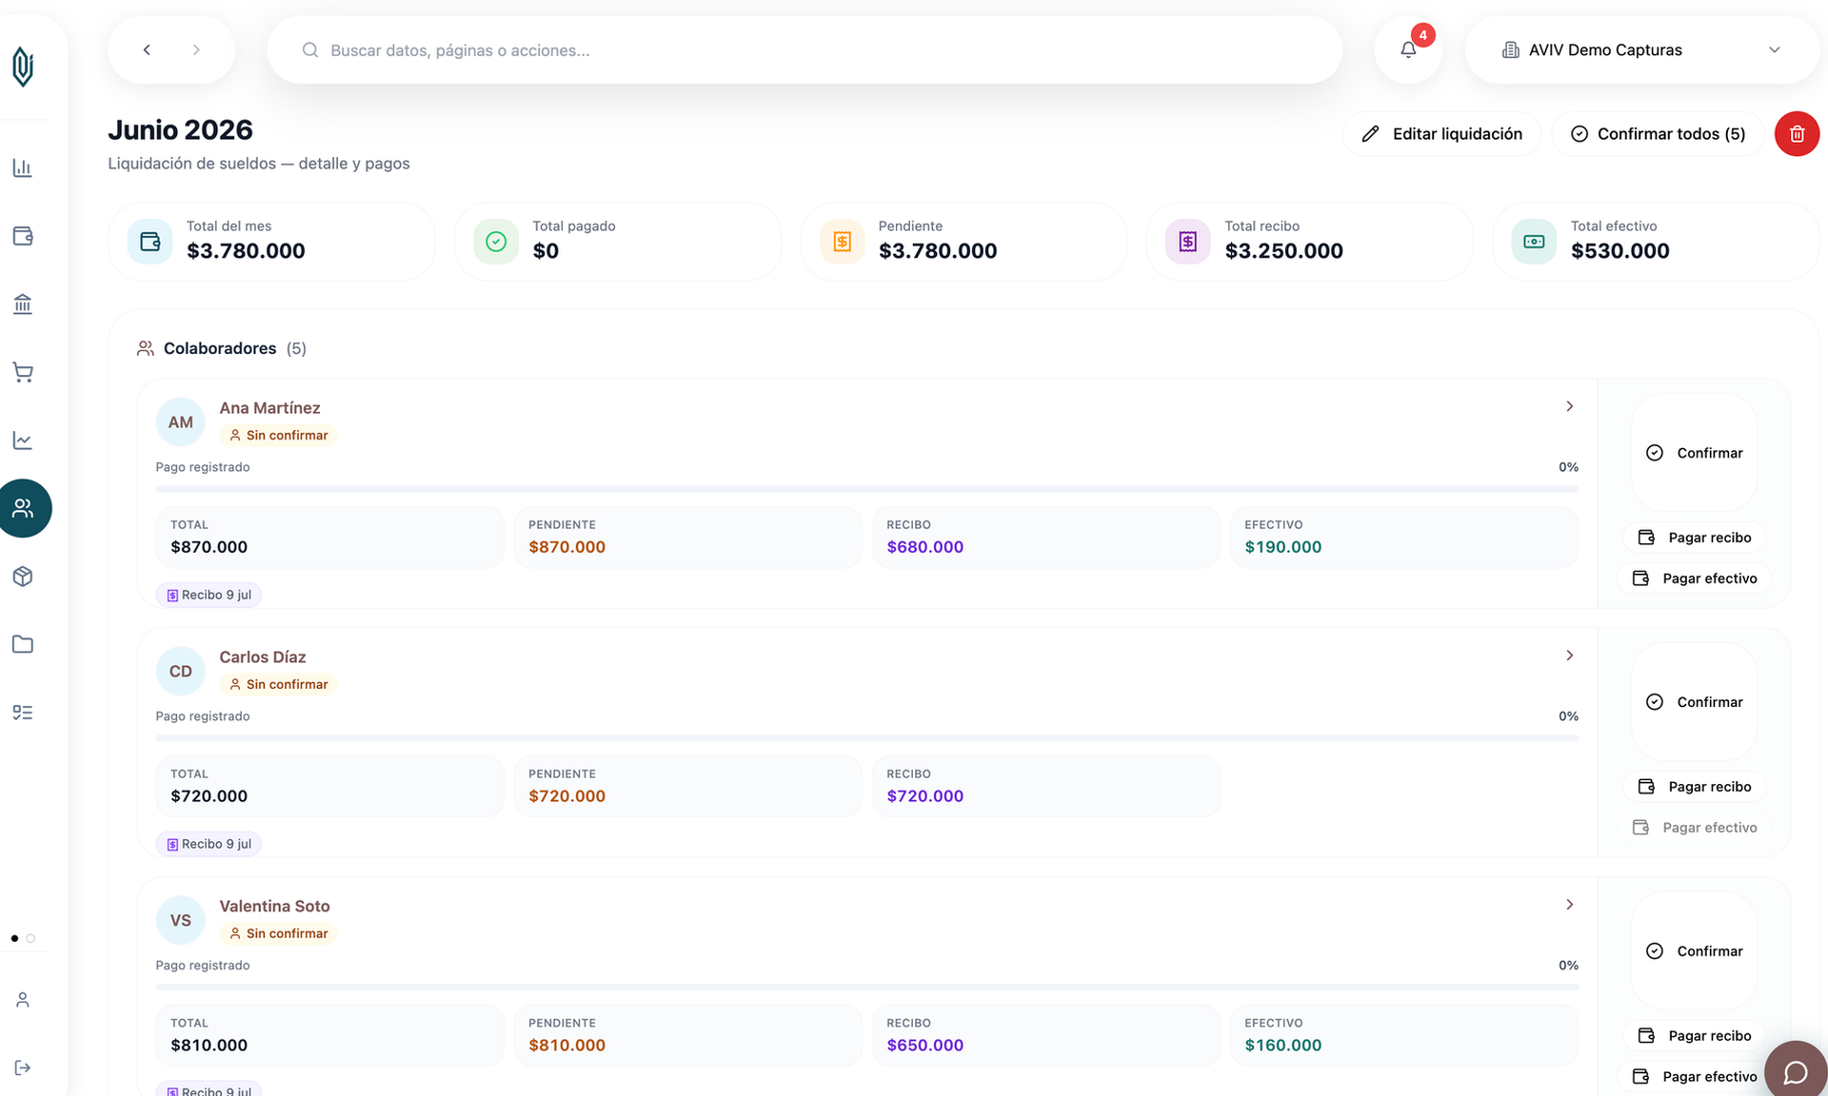Viewport: 1828px width, 1096px height.
Task: Open the AVIV Demo Capturas company dropdown
Action: coord(1641,49)
